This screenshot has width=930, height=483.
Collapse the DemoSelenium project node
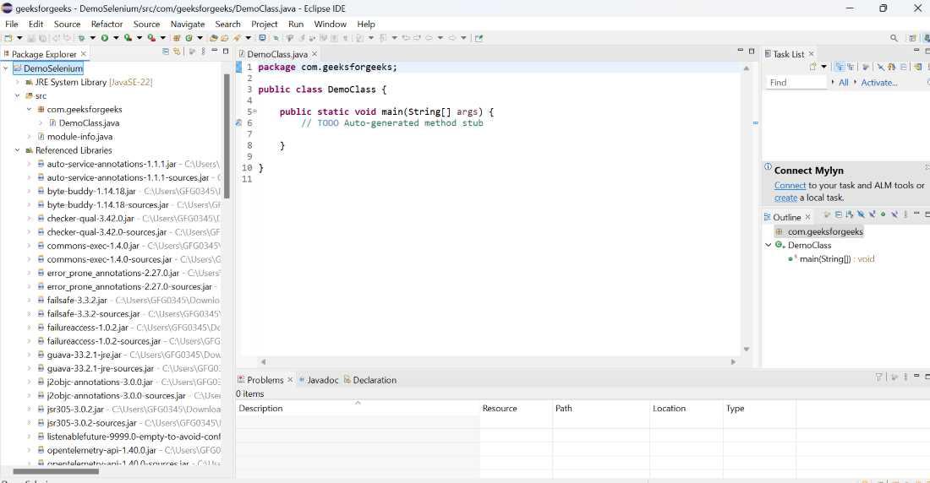click(6, 68)
